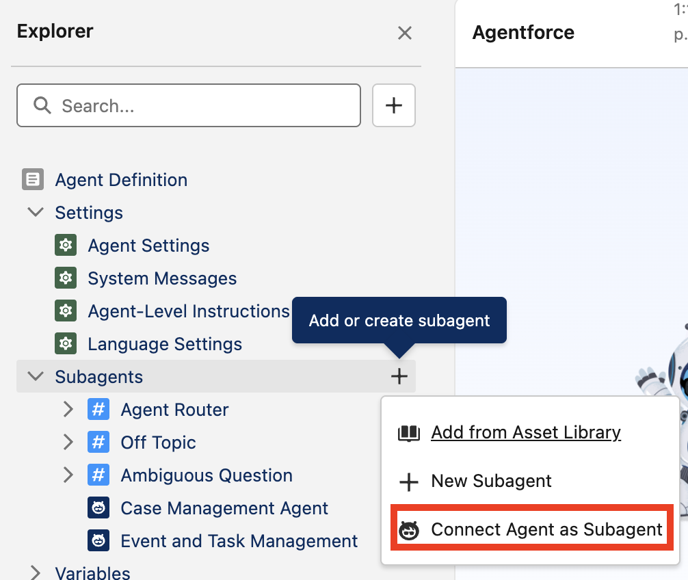Viewport: 688px width, 580px height.
Task: Select Connect Agent as Subagent
Action: [532, 529]
